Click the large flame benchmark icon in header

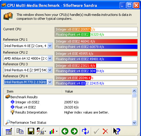(8, 16)
